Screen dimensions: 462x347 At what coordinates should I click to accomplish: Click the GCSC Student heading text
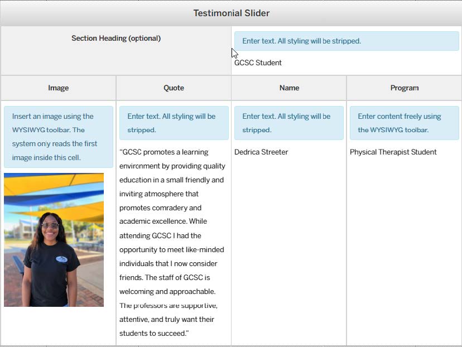pos(258,62)
